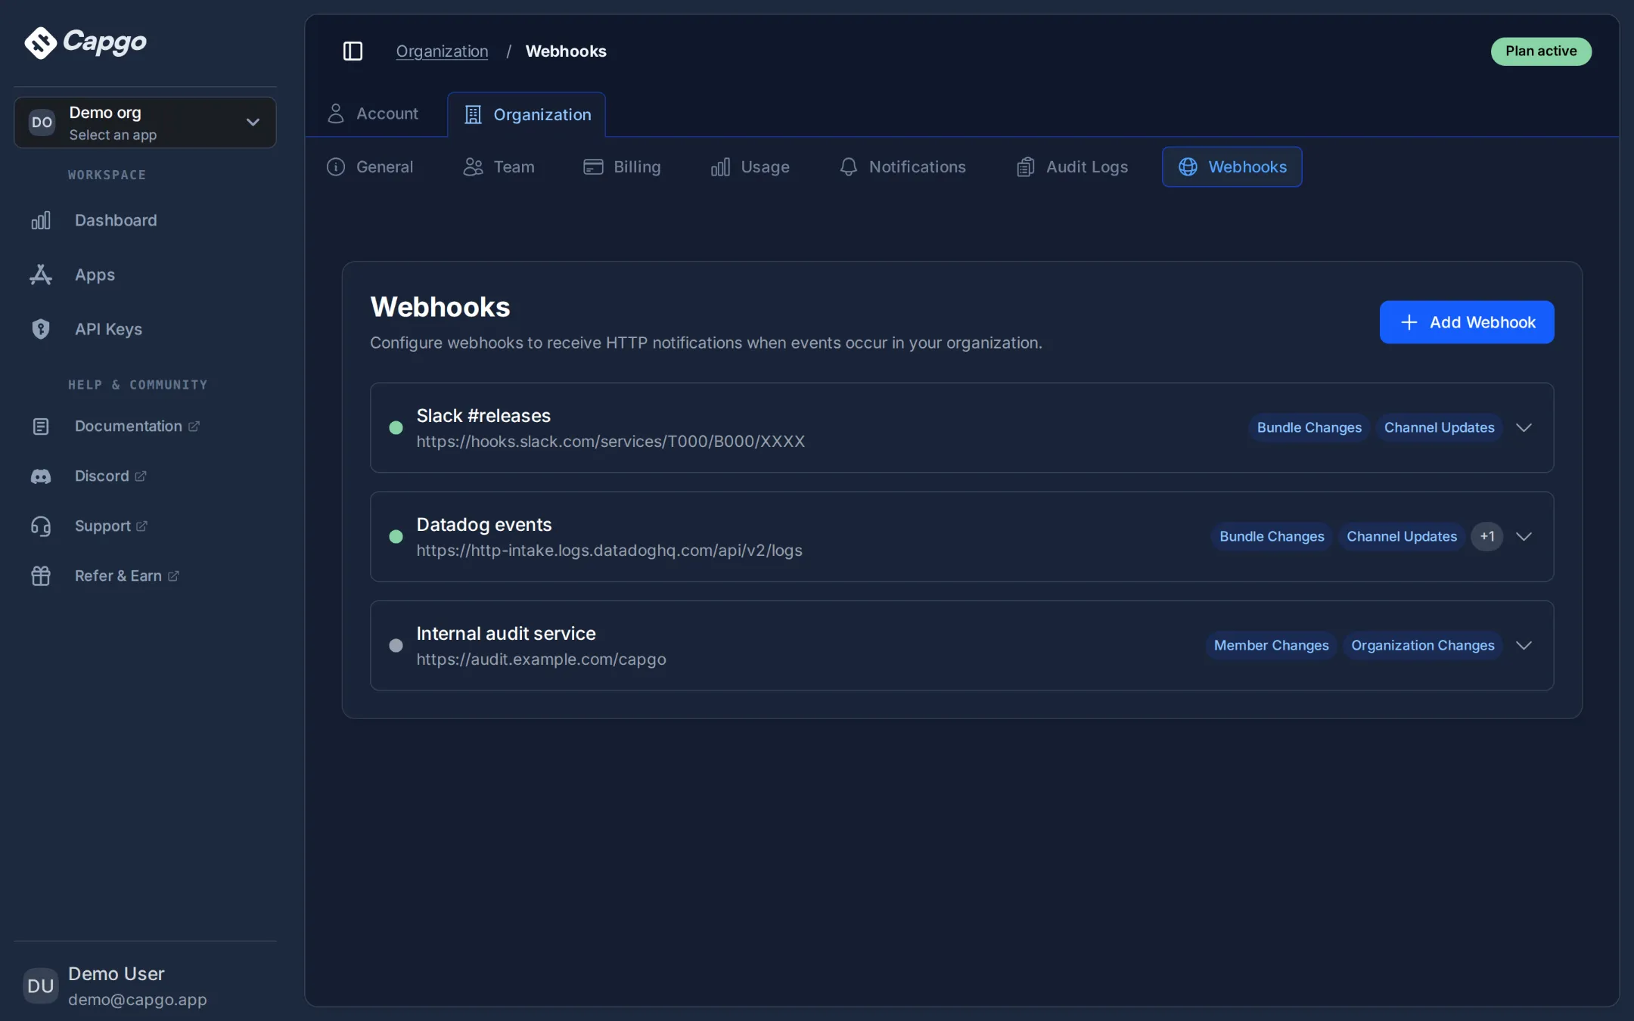The image size is (1634, 1021).
Task: Open the Audit Logs tab
Action: (x=1072, y=167)
